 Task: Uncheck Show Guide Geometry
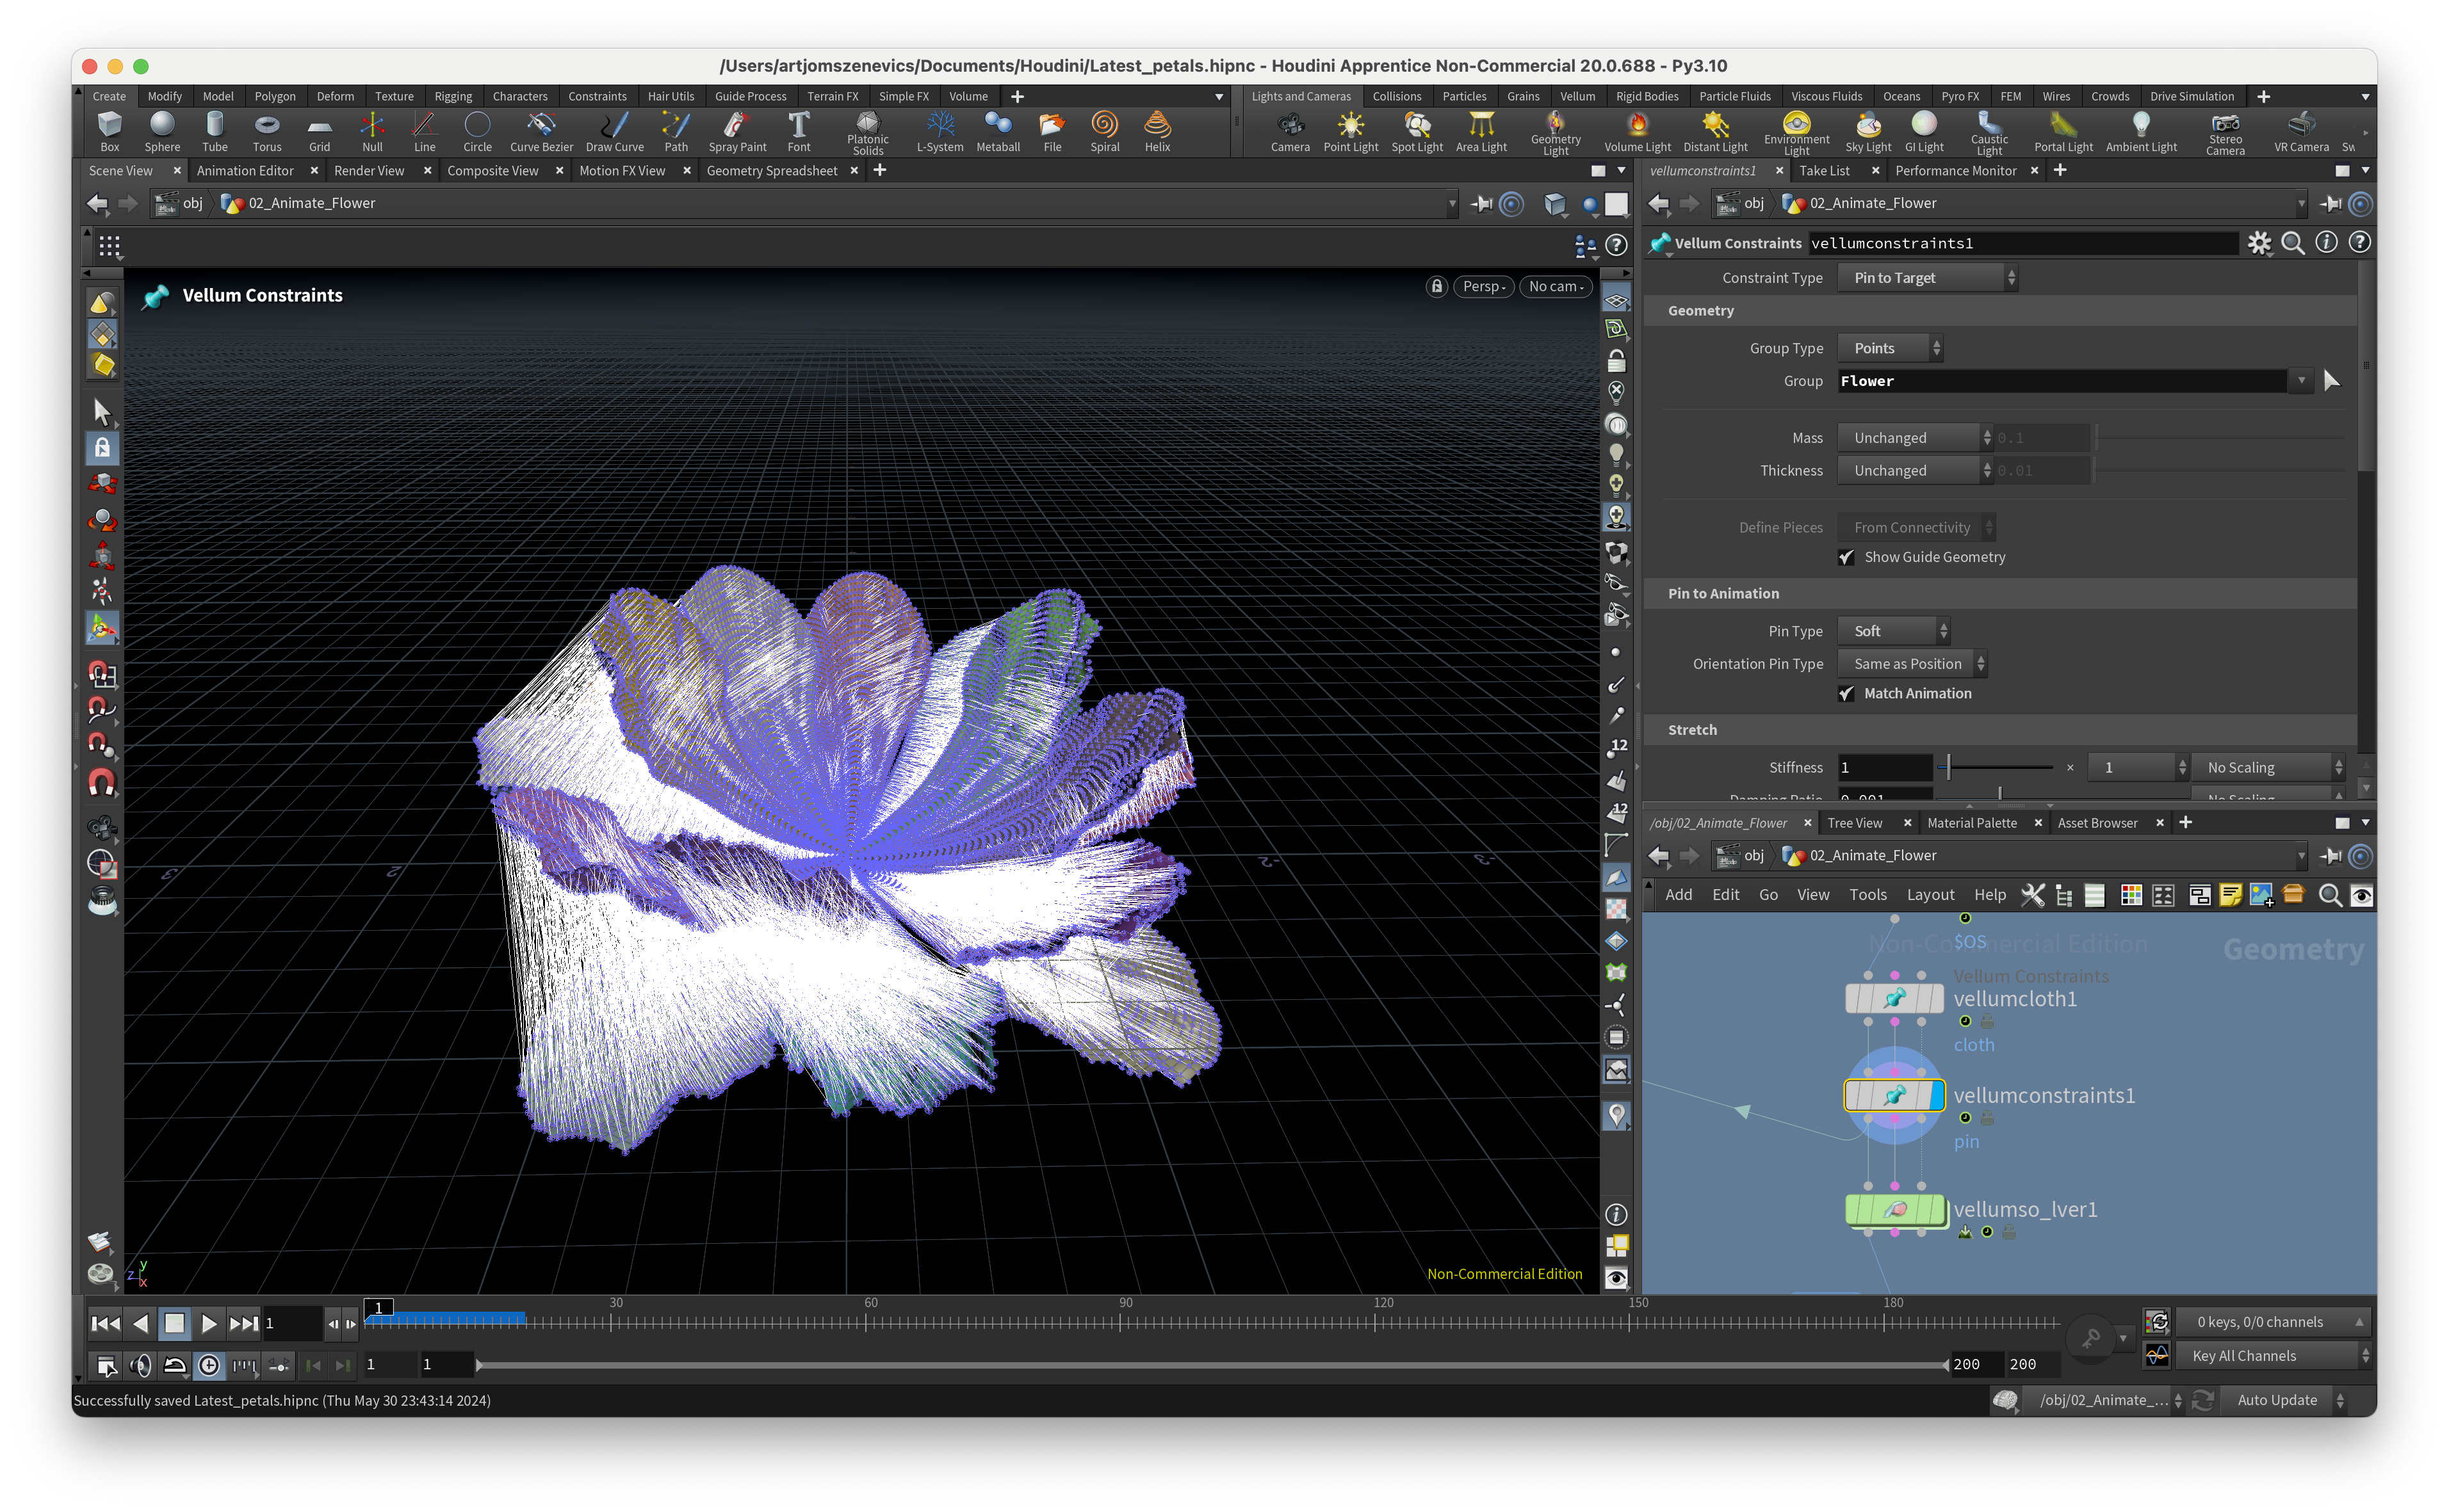1847,557
